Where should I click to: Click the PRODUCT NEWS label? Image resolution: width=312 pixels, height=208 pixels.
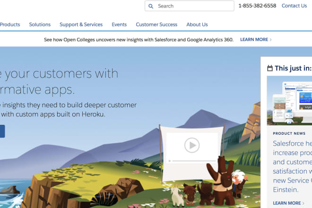289,133
